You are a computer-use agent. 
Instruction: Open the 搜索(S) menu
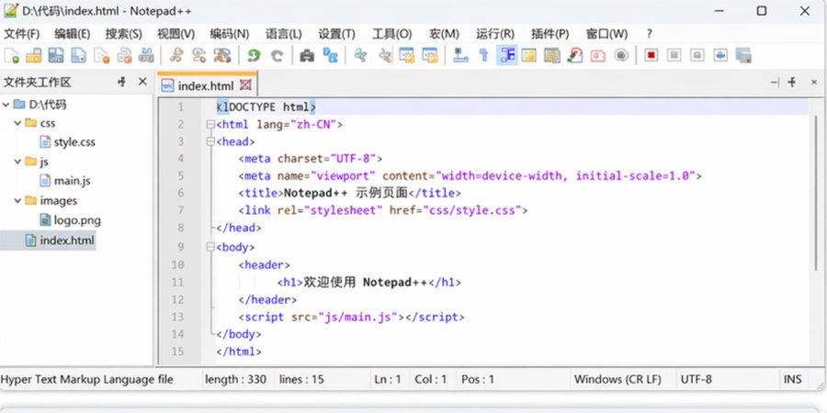point(123,34)
